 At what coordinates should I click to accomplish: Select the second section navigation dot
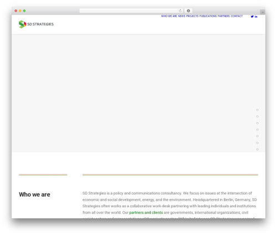click(x=257, y=117)
